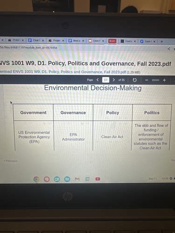Click the Government column header
175x233 pixels.
(33, 113)
